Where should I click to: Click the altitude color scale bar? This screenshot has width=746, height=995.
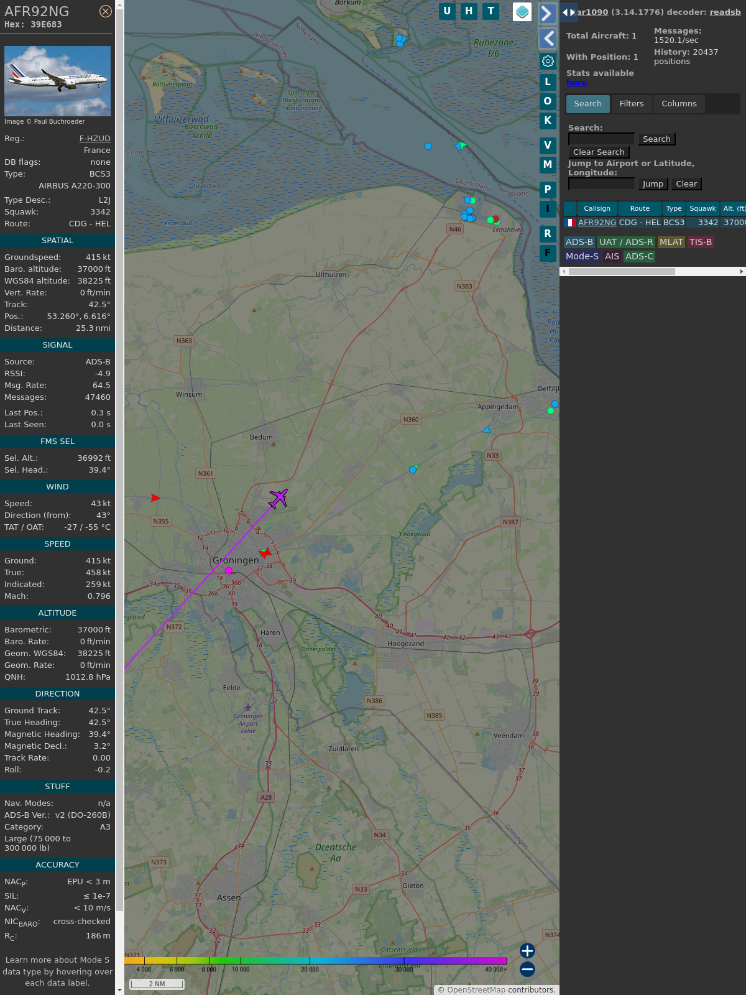tap(316, 961)
